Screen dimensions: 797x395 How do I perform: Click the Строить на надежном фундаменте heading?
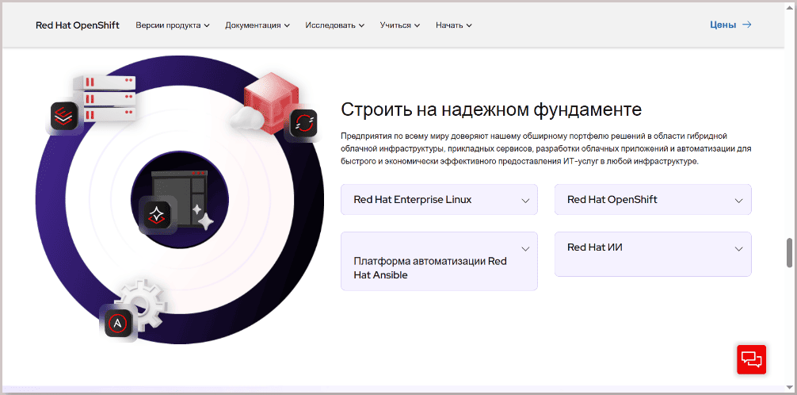pyautogui.click(x=491, y=109)
